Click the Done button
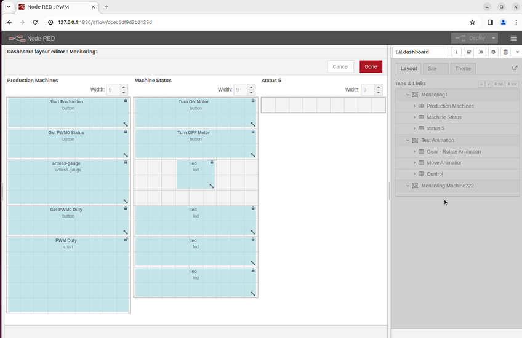Image resolution: width=522 pixels, height=338 pixels. 371,66
